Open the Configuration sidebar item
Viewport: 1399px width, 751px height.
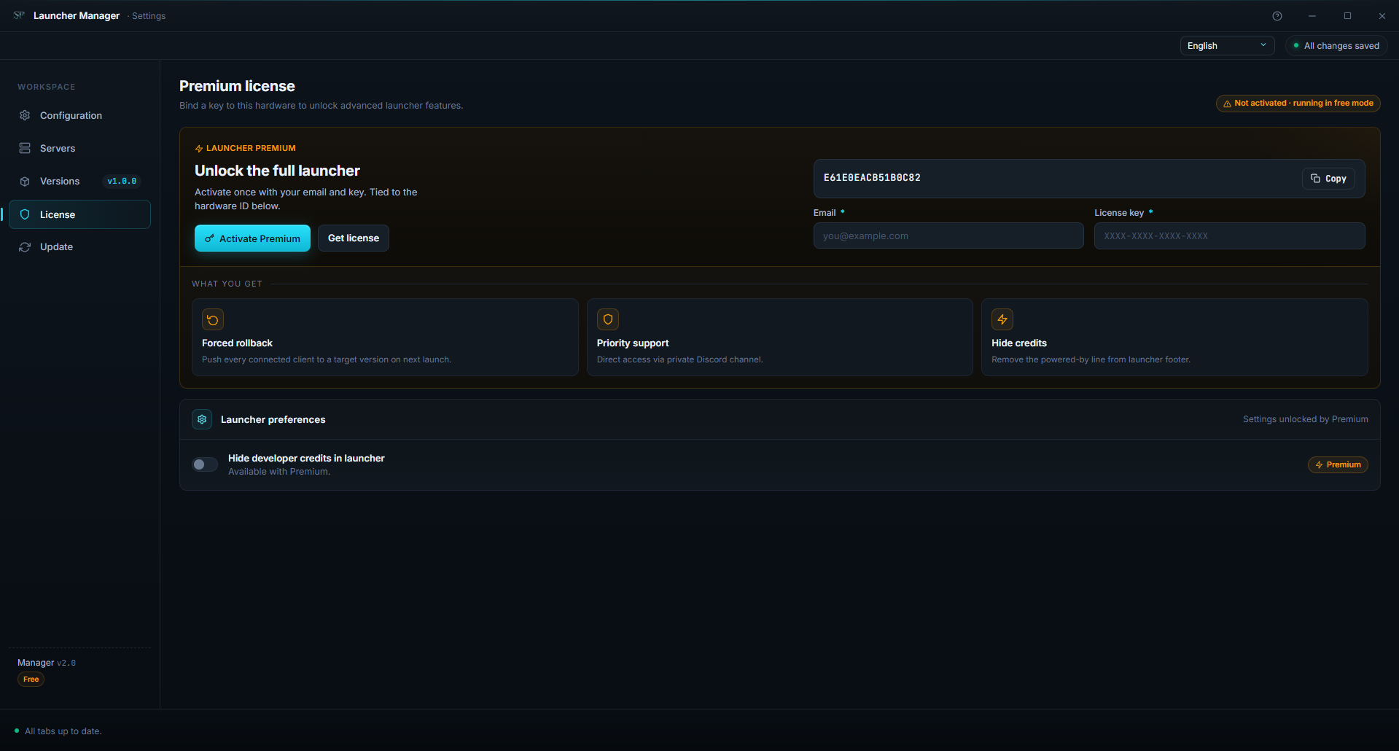[79, 115]
